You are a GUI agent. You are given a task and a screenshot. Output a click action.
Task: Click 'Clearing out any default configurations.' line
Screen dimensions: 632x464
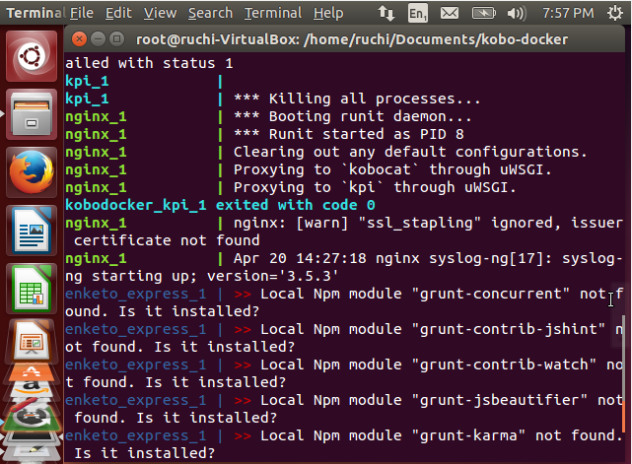pos(410,152)
